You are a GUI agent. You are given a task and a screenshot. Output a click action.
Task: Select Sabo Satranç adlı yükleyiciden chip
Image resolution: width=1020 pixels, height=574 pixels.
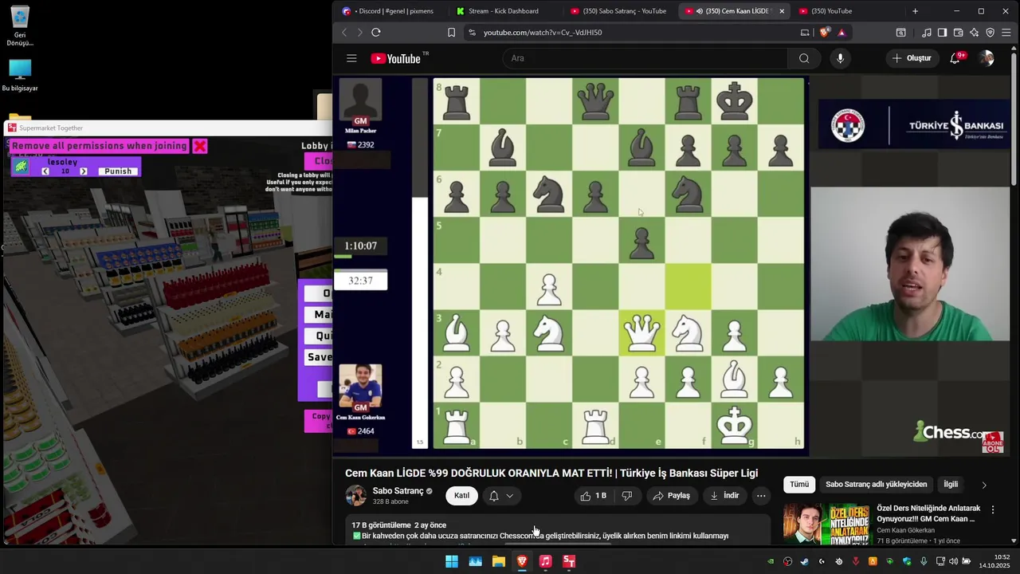876,484
